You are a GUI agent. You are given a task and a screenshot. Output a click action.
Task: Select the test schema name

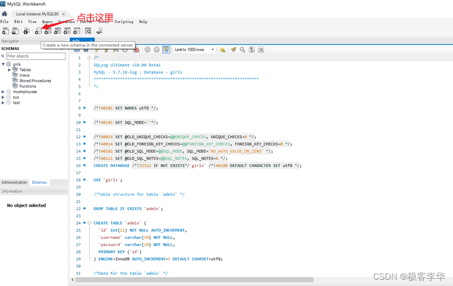pyautogui.click(x=16, y=102)
